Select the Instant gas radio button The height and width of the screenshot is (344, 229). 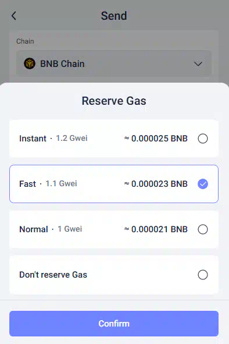click(203, 139)
